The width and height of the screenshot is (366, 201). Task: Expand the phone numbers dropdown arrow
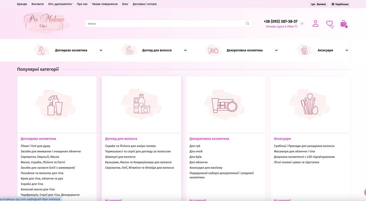[302, 23]
